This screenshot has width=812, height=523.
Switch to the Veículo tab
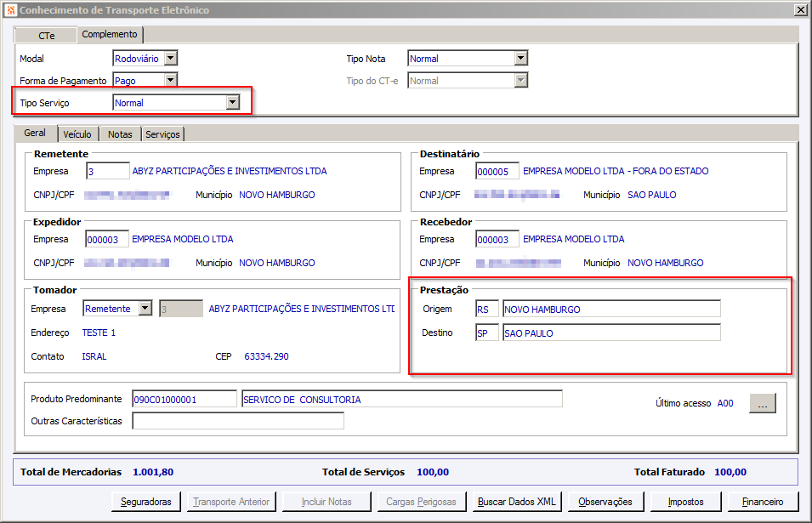coord(77,134)
